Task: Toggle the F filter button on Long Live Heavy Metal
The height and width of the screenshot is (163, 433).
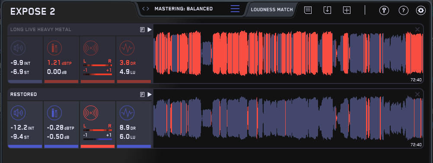Action: (143, 30)
